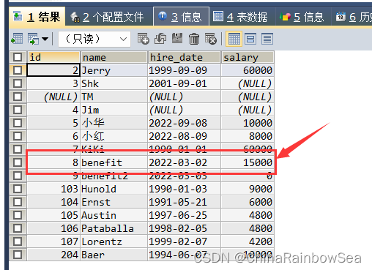Sort by the id column header
The width and height of the screenshot is (372, 270).
click(53, 57)
